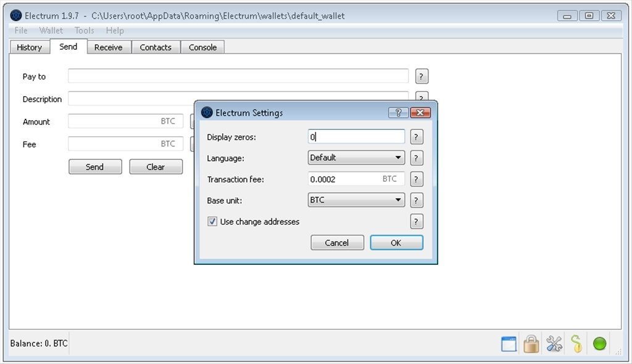
Task: Click the Fee BTC input field
Action: coord(126,144)
